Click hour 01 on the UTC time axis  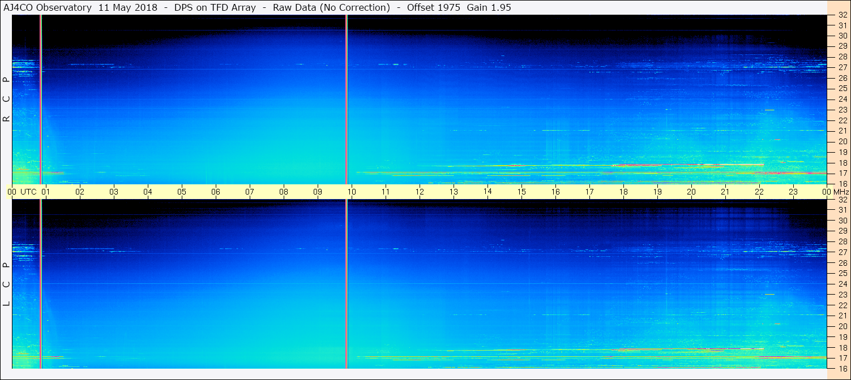(46, 192)
